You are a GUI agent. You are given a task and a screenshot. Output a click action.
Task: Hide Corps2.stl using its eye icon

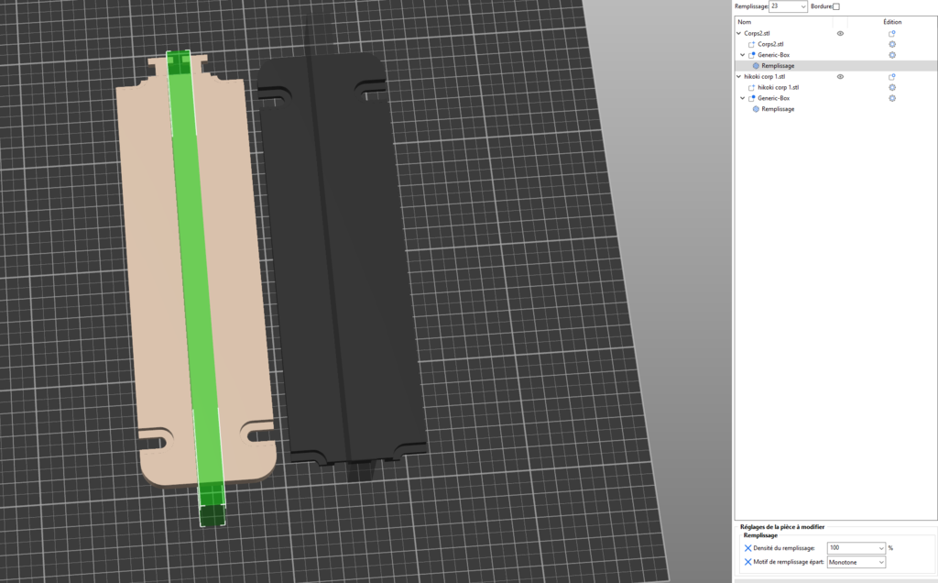[x=840, y=33]
